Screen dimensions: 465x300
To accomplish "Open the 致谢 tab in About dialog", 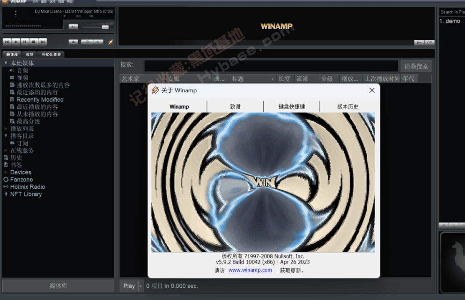I will pos(235,106).
